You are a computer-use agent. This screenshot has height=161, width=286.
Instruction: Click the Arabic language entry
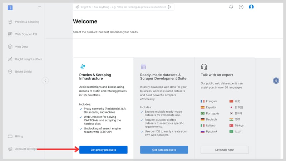click(x=235, y=131)
